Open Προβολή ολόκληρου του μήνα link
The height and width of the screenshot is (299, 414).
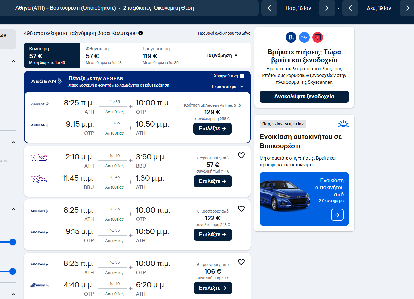224,33
